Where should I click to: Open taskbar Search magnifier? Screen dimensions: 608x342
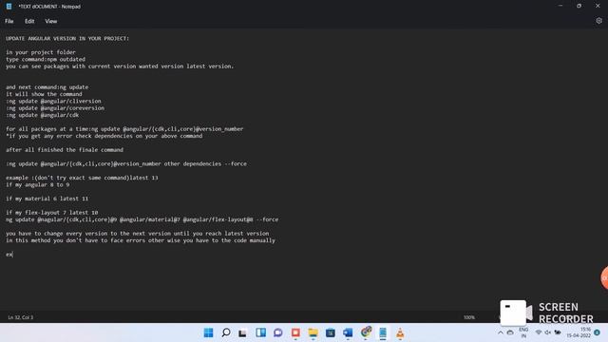226,332
